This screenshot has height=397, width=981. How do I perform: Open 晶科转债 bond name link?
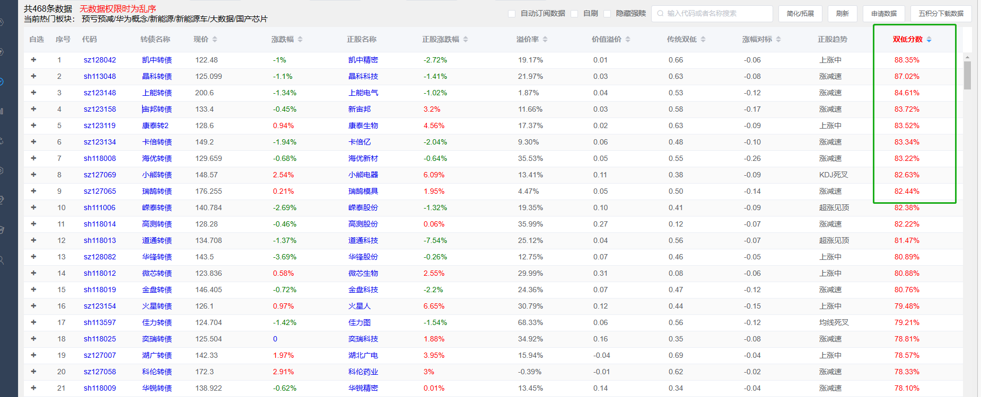(157, 76)
